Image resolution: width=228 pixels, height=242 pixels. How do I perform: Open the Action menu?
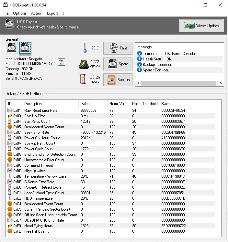(37, 13)
